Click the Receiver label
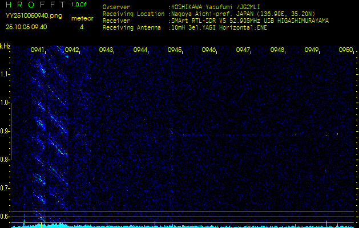 pyautogui.click(x=116, y=21)
